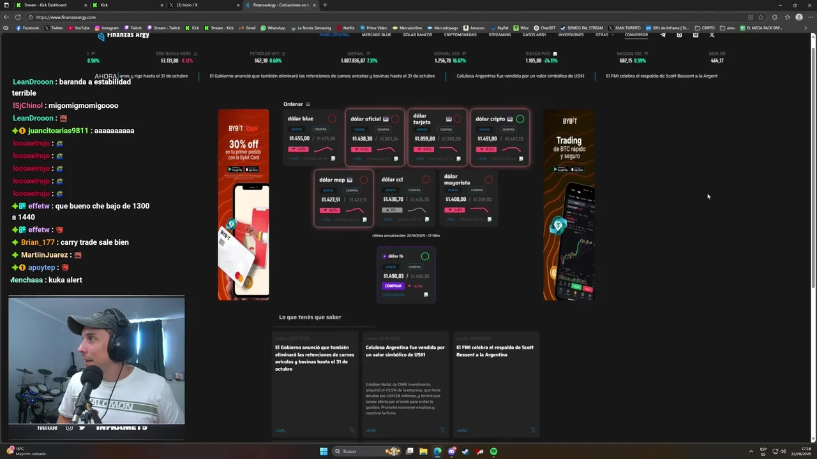Image resolution: width=817 pixels, height=459 pixels.
Task: Open the DATOS ARGY nav item
Action: click(534, 34)
